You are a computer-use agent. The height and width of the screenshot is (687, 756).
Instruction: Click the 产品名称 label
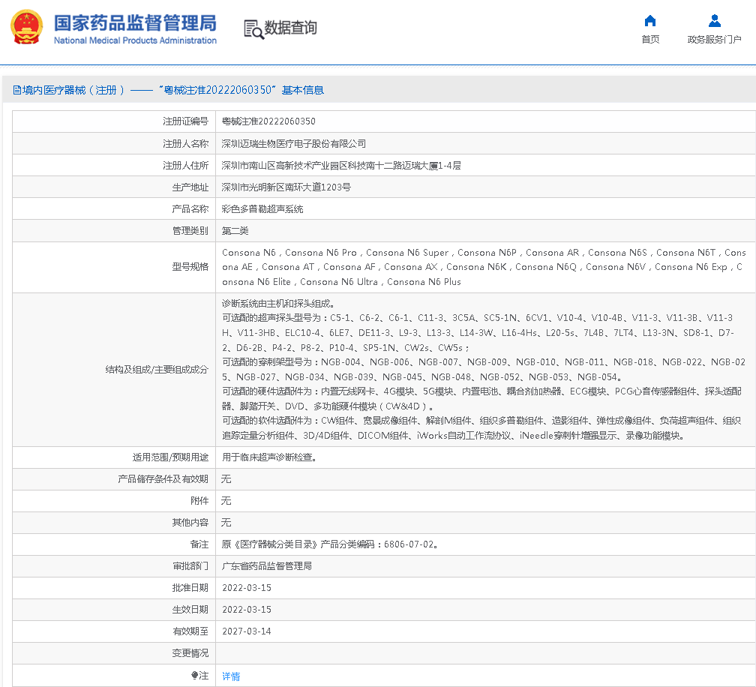point(190,208)
